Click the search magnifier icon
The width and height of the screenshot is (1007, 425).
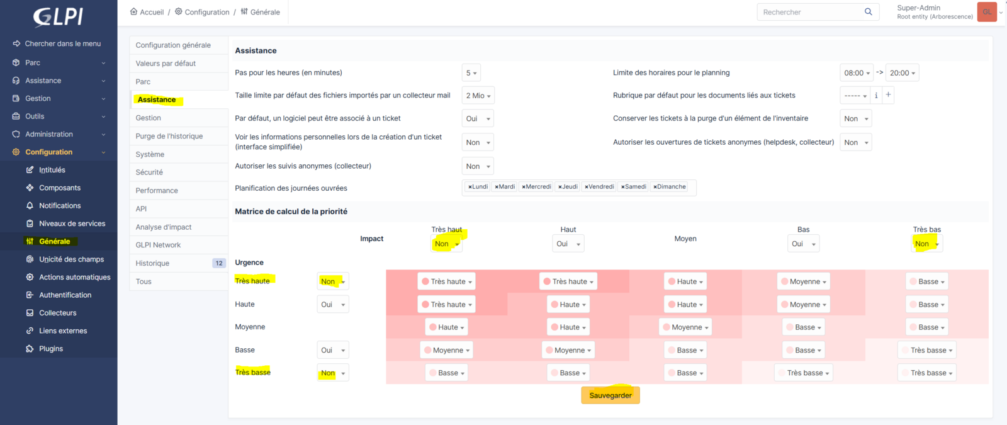pos(868,12)
